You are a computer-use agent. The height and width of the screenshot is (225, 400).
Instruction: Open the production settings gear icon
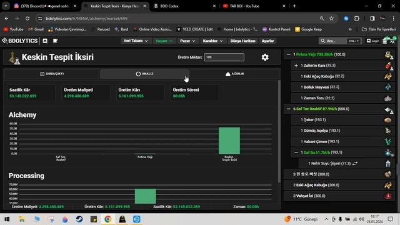(265, 57)
